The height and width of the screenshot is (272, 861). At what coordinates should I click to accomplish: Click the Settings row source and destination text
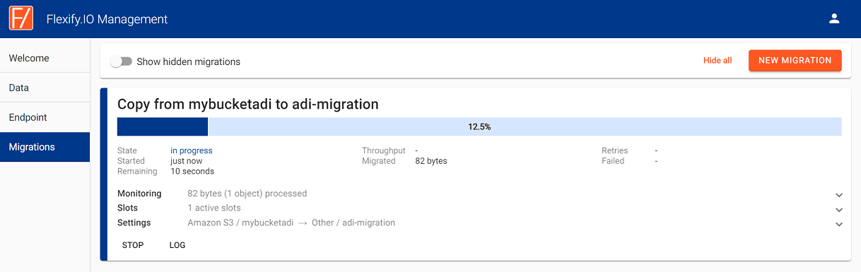(291, 223)
